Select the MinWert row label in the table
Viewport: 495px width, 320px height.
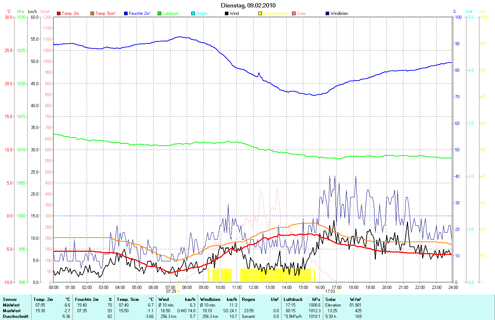pyautogui.click(x=11, y=305)
